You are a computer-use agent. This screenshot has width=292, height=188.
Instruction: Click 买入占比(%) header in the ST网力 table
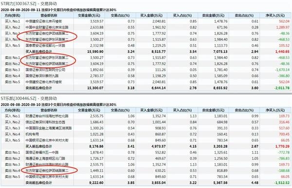tap(182, 16)
